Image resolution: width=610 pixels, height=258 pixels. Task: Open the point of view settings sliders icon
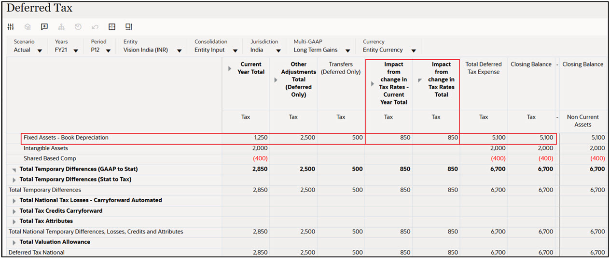coord(11,27)
